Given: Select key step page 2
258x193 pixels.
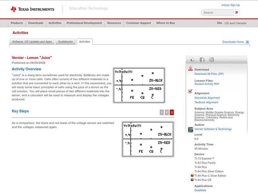Looking at the screenshot, I should pos(167,112).
